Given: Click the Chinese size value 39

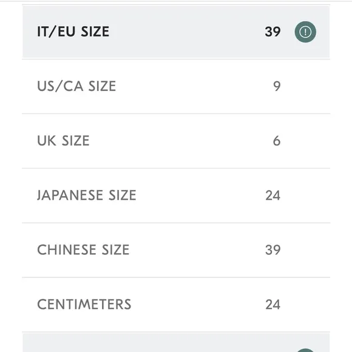Looking at the screenshot, I should pyautogui.click(x=272, y=250).
